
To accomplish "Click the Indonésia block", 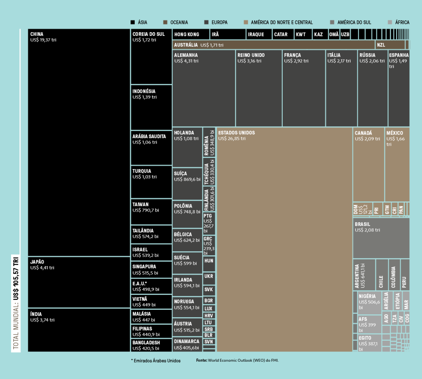I will pyautogui.click(x=151, y=108).
